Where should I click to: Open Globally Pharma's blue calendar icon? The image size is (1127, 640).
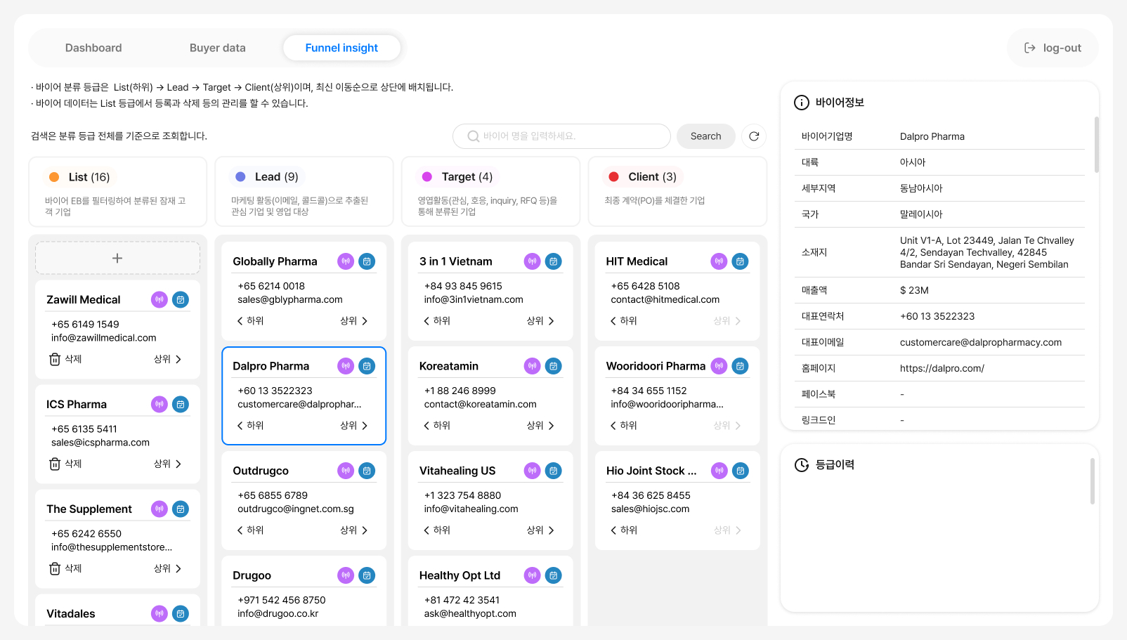coord(367,261)
